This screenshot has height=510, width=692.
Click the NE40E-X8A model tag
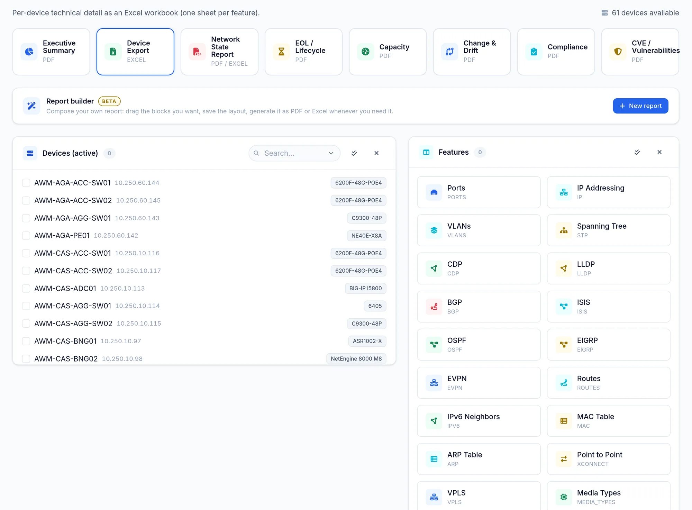tap(366, 236)
